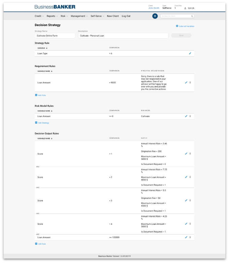
Task: Edit the Score = 2 output rule
Action: click(186, 177)
